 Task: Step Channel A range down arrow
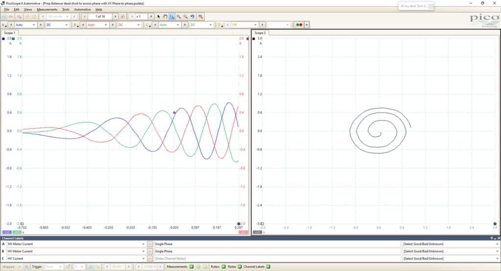pyautogui.click(x=11, y=25)
